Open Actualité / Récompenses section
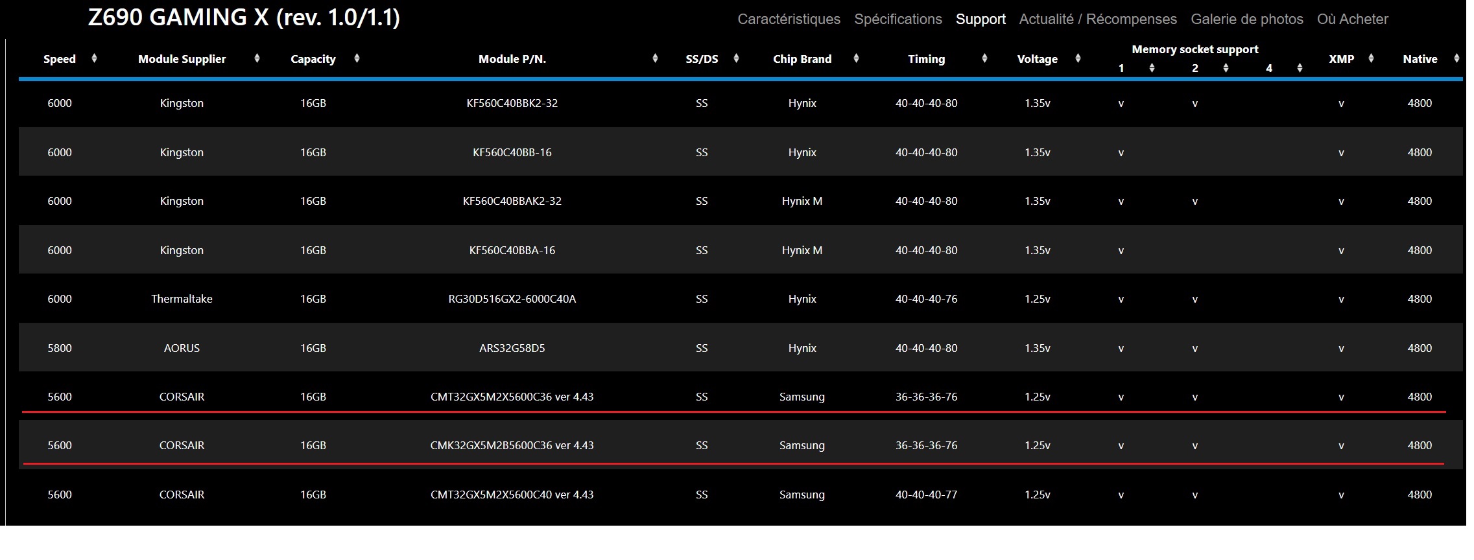 pos(1097,19)
